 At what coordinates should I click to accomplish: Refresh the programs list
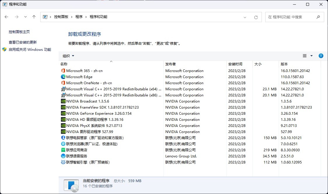[256, 17]
